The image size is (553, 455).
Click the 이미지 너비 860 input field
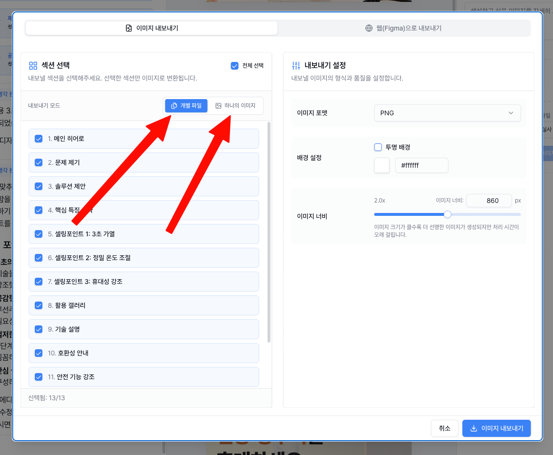coord(488,201)
